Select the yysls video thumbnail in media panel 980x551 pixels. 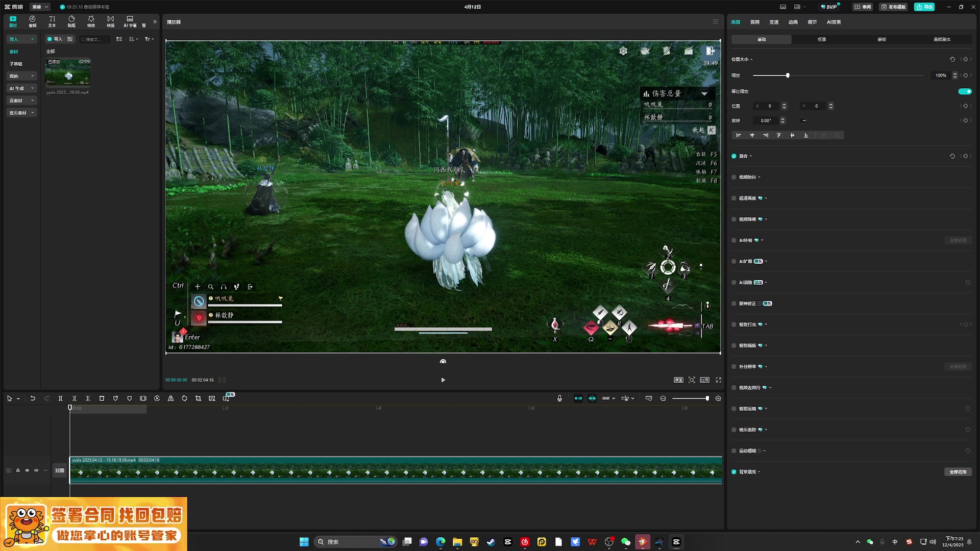pyautogui.click(x=68, y=72)
